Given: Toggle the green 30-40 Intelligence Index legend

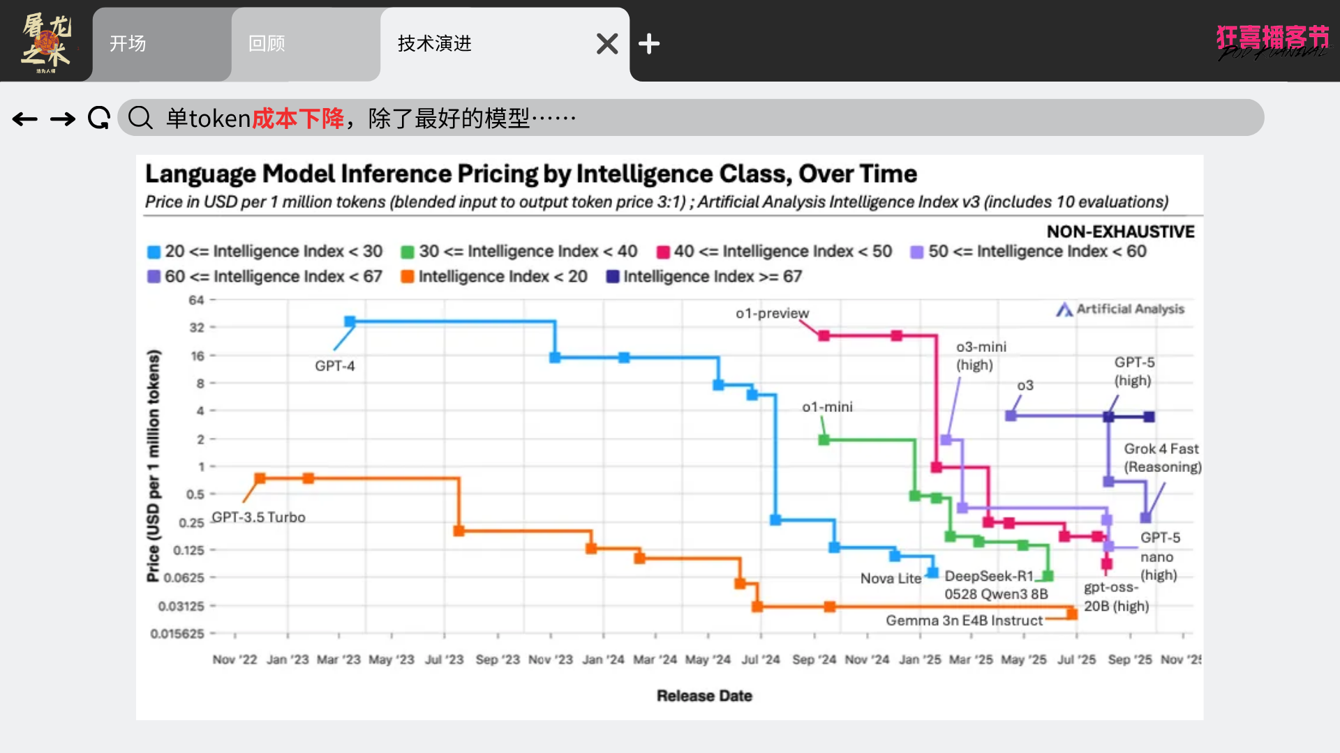Looking at the screenshot, I should [x=519, y=252].
